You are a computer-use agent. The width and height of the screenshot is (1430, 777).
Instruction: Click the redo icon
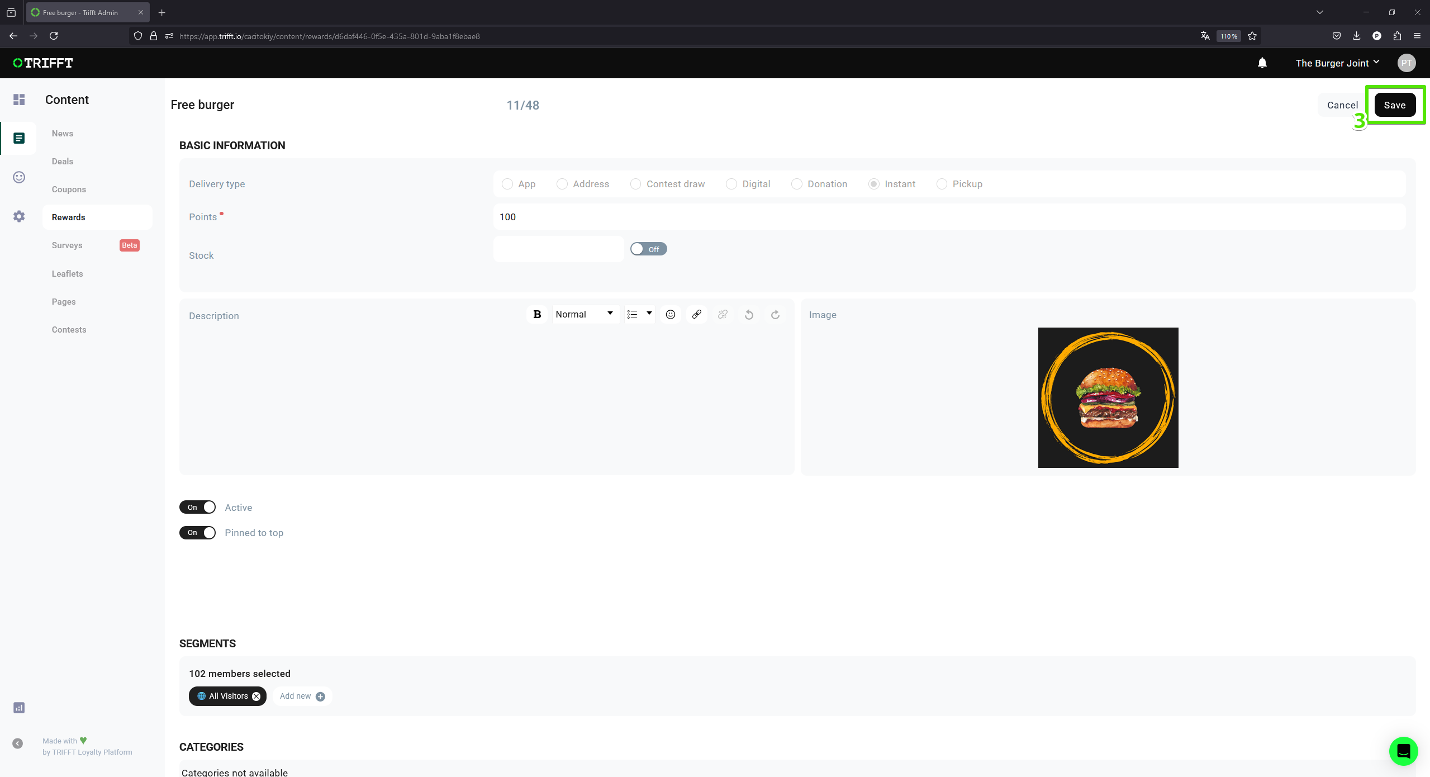775,315
